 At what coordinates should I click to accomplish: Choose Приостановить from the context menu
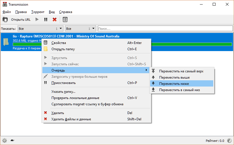(x=96, y=83)
